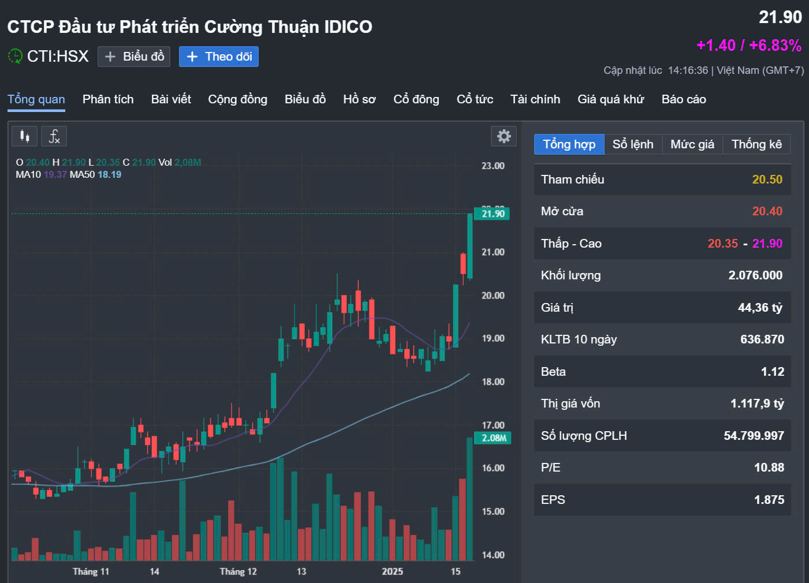View the Giá quá khứ page
This screenshot has height=583, width=809.
coord(610,99)
